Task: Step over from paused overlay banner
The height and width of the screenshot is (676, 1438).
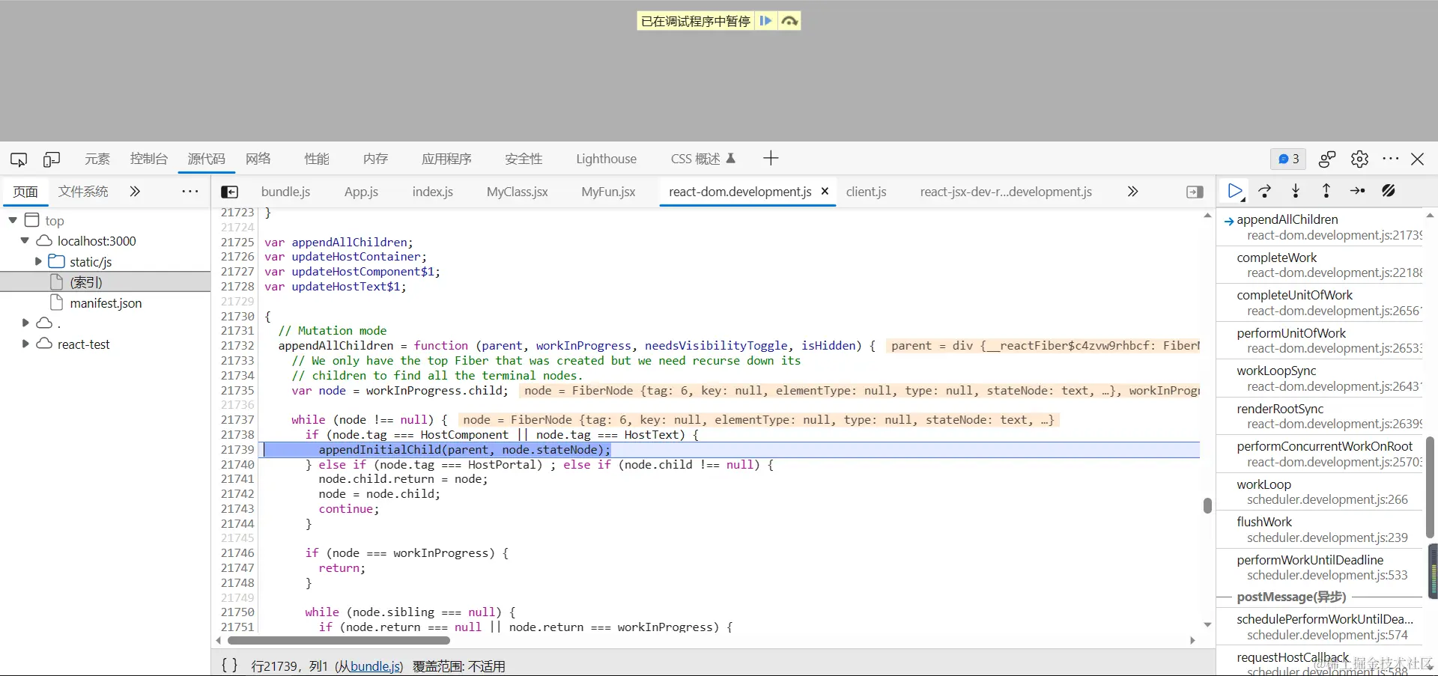Action: (x=789, y=21)
